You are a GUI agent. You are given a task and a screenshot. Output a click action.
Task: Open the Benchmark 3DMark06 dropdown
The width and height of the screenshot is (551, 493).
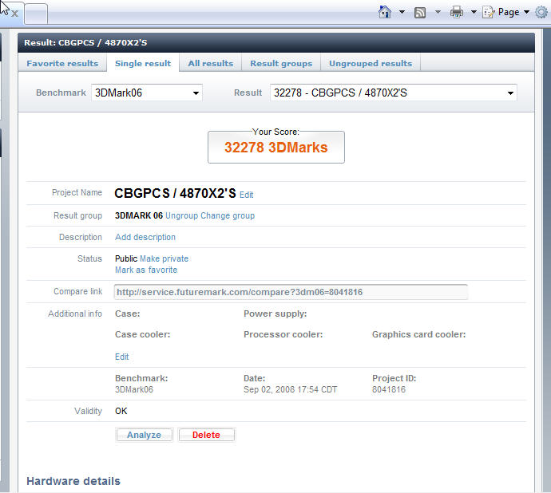(147, 93)
